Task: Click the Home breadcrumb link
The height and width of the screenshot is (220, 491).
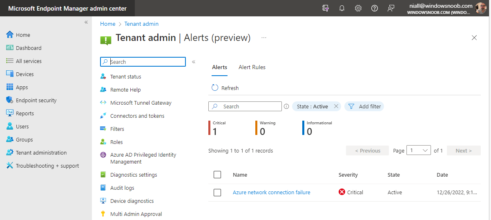Action: [x=108, y=24]
